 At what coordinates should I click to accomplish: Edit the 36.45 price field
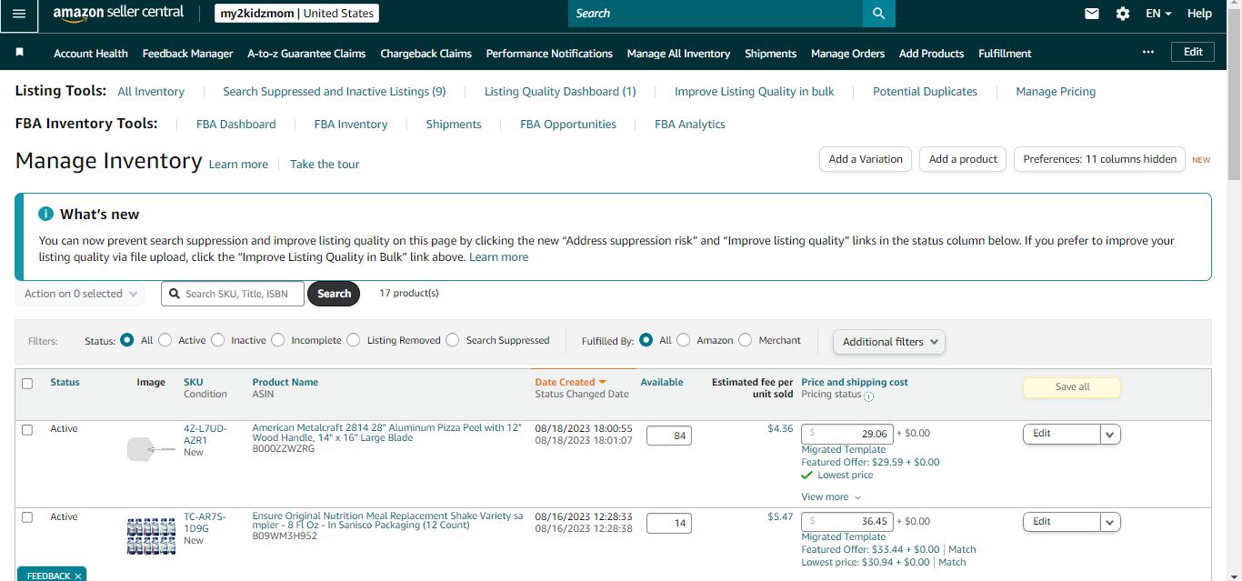point(847,522)
